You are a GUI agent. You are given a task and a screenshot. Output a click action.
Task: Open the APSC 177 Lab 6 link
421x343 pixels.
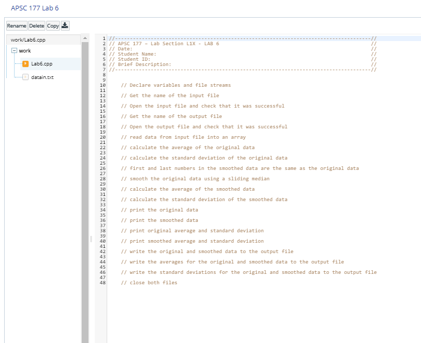35,8
